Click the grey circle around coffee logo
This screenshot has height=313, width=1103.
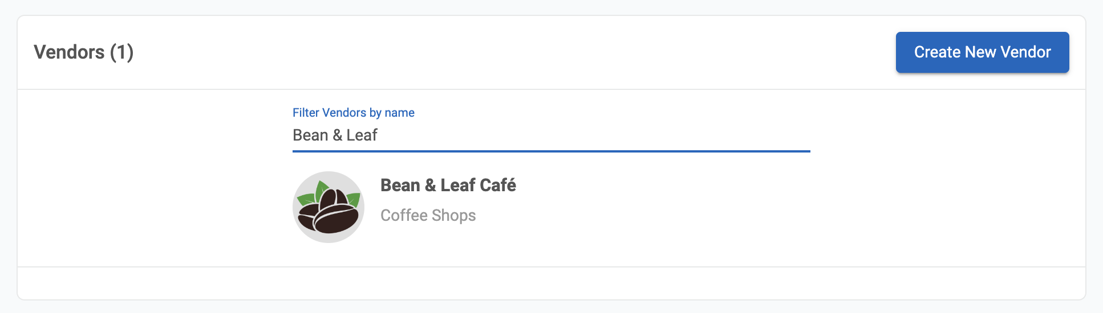(302, 228)
